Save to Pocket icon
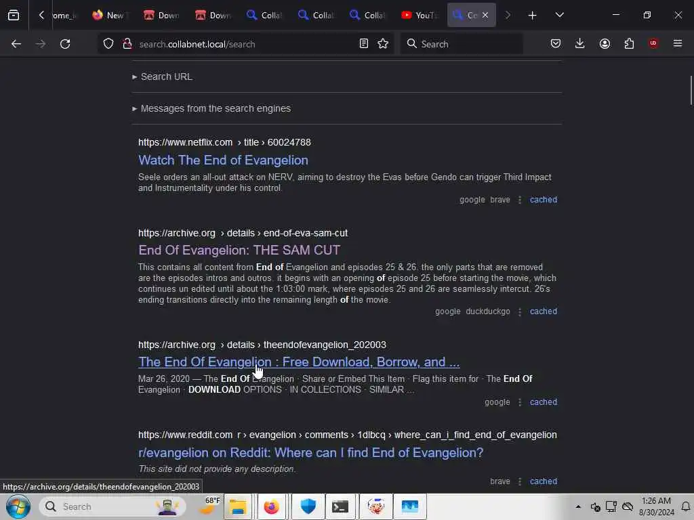The width and height of the screenshot is (694, 520). point(556,43)
